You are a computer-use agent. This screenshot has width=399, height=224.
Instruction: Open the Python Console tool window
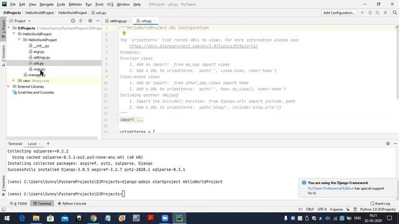pyautogui.click(x=72, y=203)
